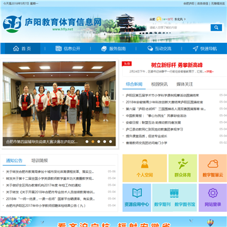Open the 网站登录 tile

click(x=212, y=197)
